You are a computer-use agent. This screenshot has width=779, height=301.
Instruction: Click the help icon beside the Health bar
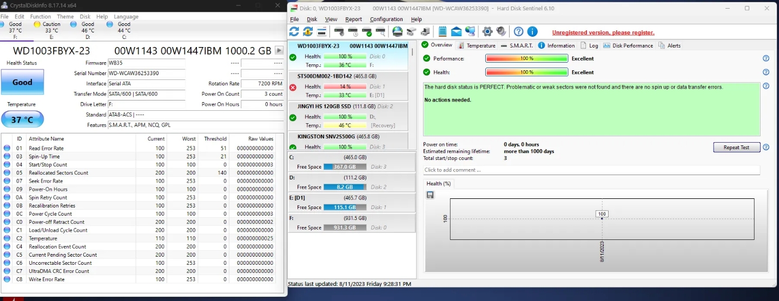766,72
